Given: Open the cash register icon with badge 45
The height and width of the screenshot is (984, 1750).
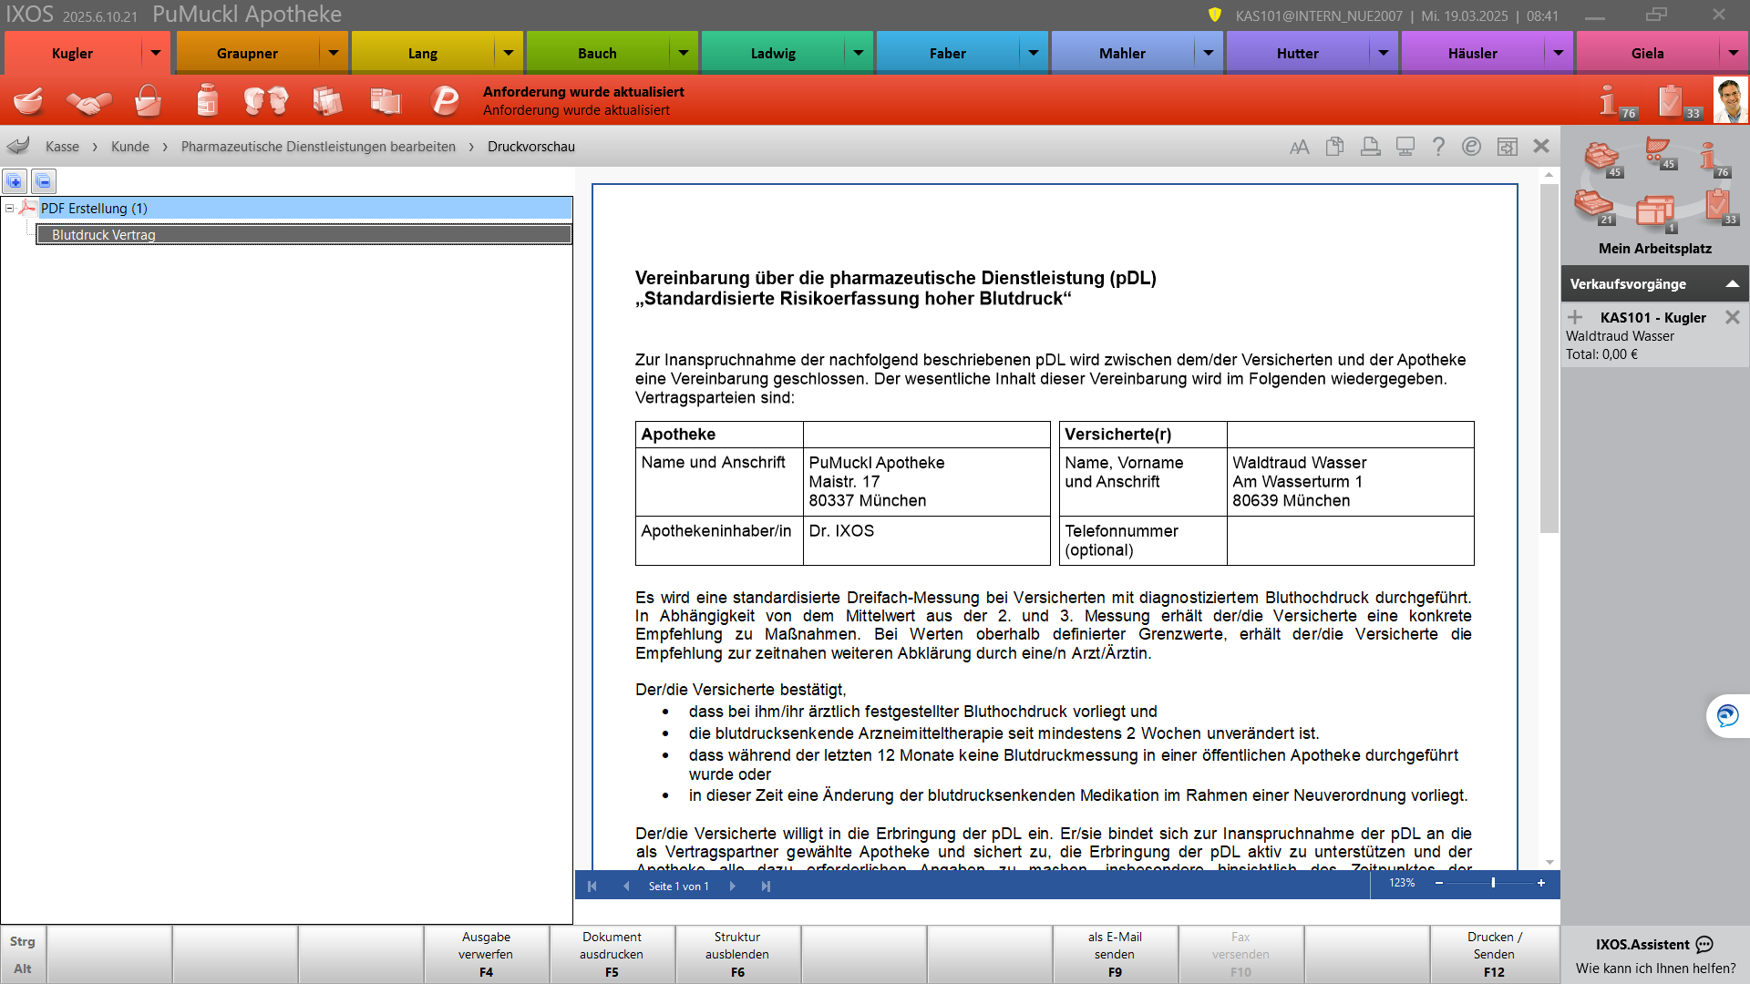Looking at the screenshot, I should pyautogui.click(x=1602, y=159).
